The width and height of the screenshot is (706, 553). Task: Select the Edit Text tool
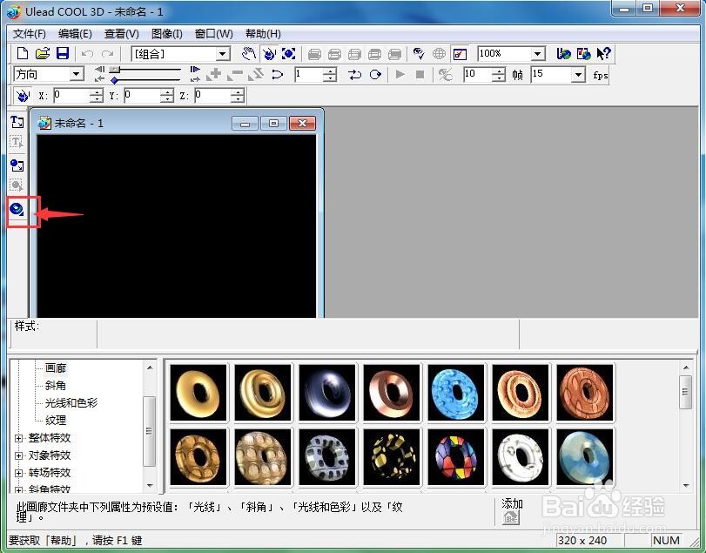click(x=17, y=142)
